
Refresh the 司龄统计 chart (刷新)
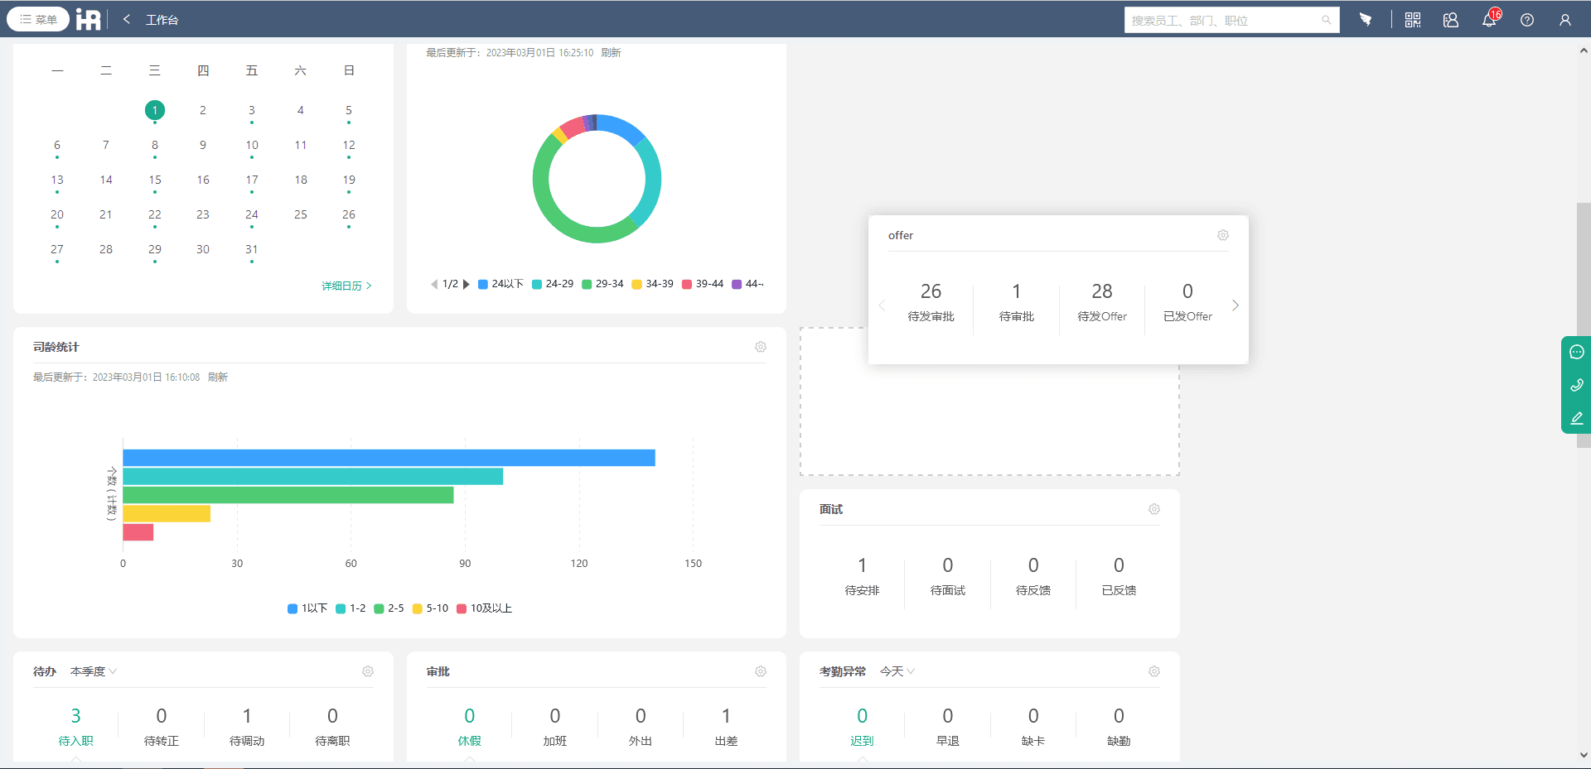218,377
